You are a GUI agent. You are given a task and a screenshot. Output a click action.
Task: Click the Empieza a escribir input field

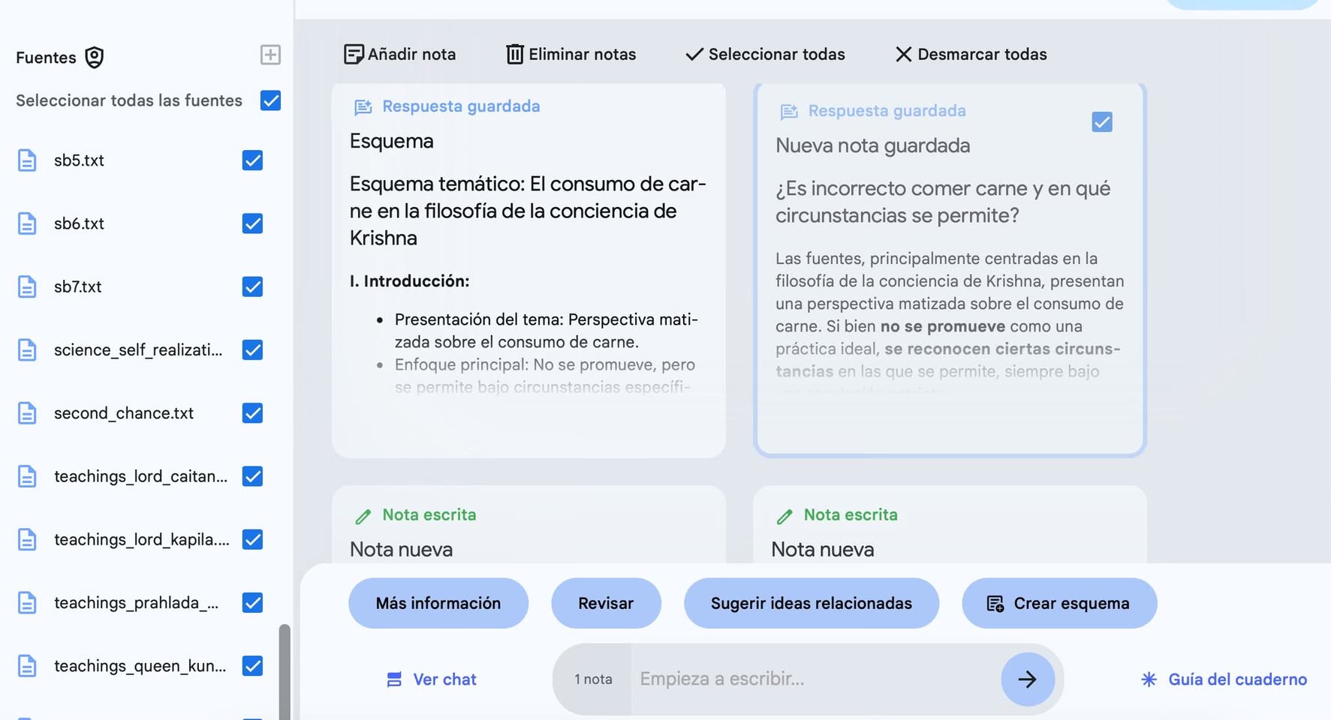pyautogui.click(x=815, y=679)
